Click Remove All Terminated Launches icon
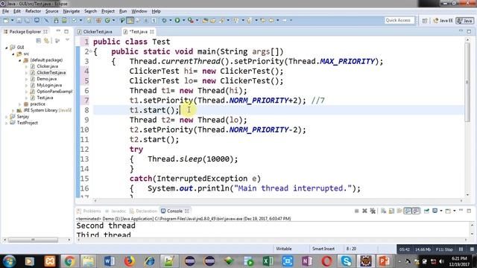477x268 pixels. pyautogui.click(x=373, y=211)
